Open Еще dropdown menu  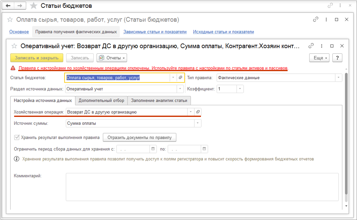(319, 58)
